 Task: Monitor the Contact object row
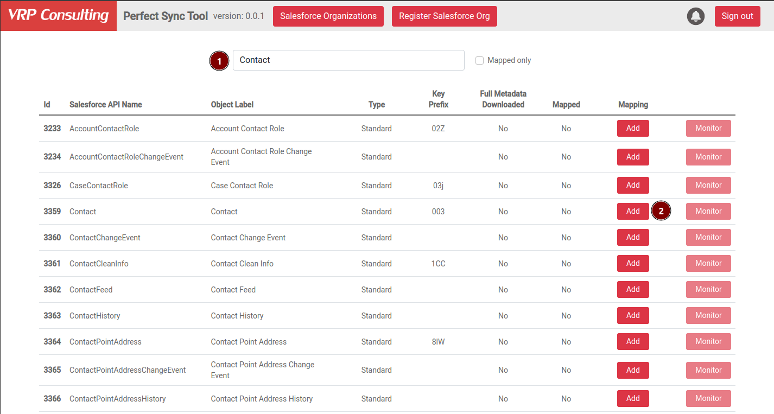(x=708, y=211)
